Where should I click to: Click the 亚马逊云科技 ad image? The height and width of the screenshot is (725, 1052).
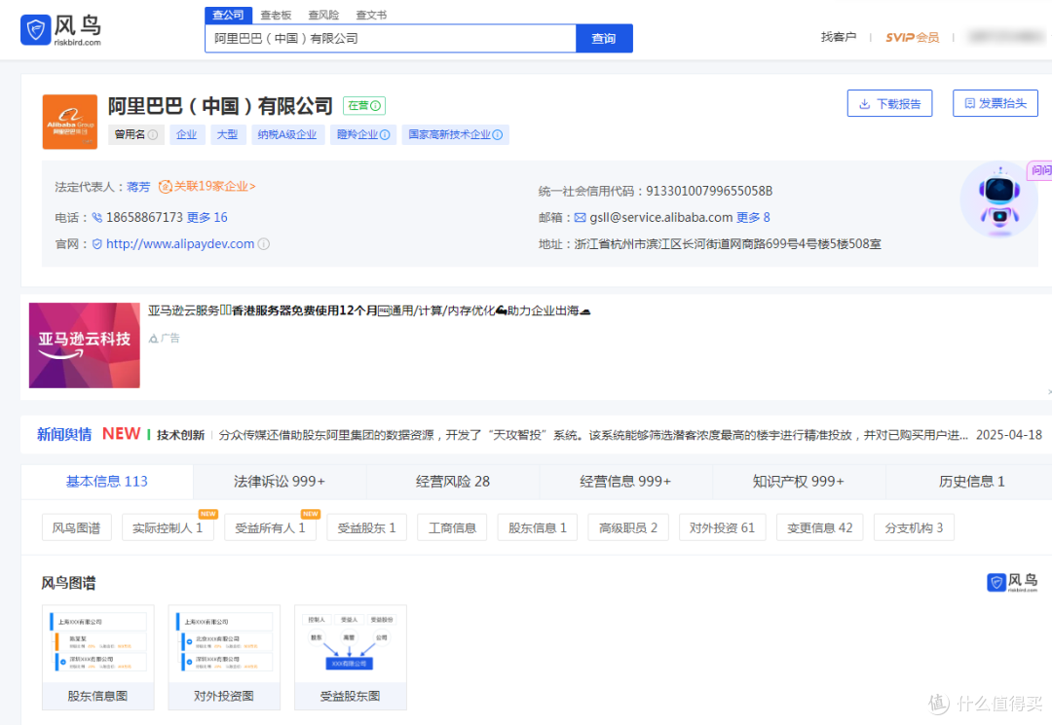[x=85, y=345]
